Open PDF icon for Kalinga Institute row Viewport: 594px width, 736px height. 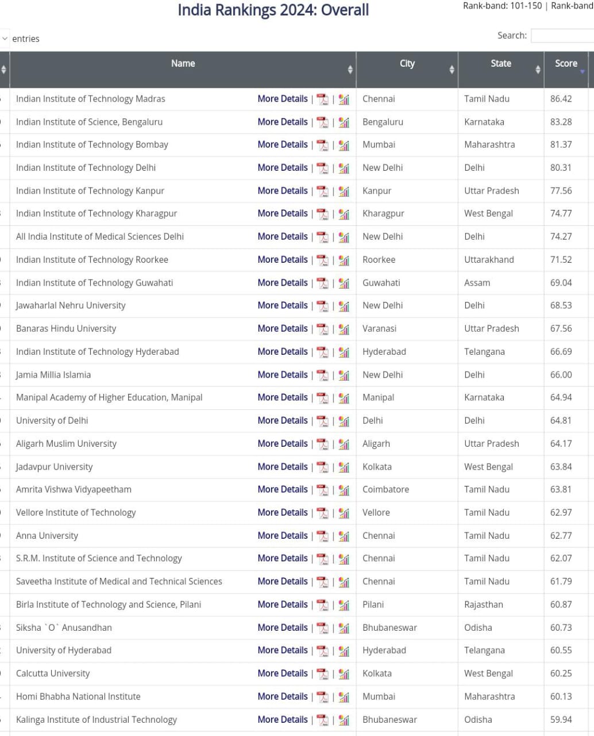tap(322, 720)
